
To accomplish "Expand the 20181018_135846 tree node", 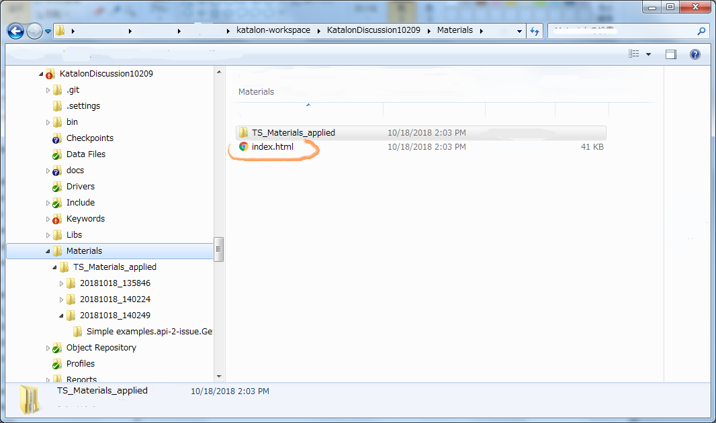I will pos(61,283).
